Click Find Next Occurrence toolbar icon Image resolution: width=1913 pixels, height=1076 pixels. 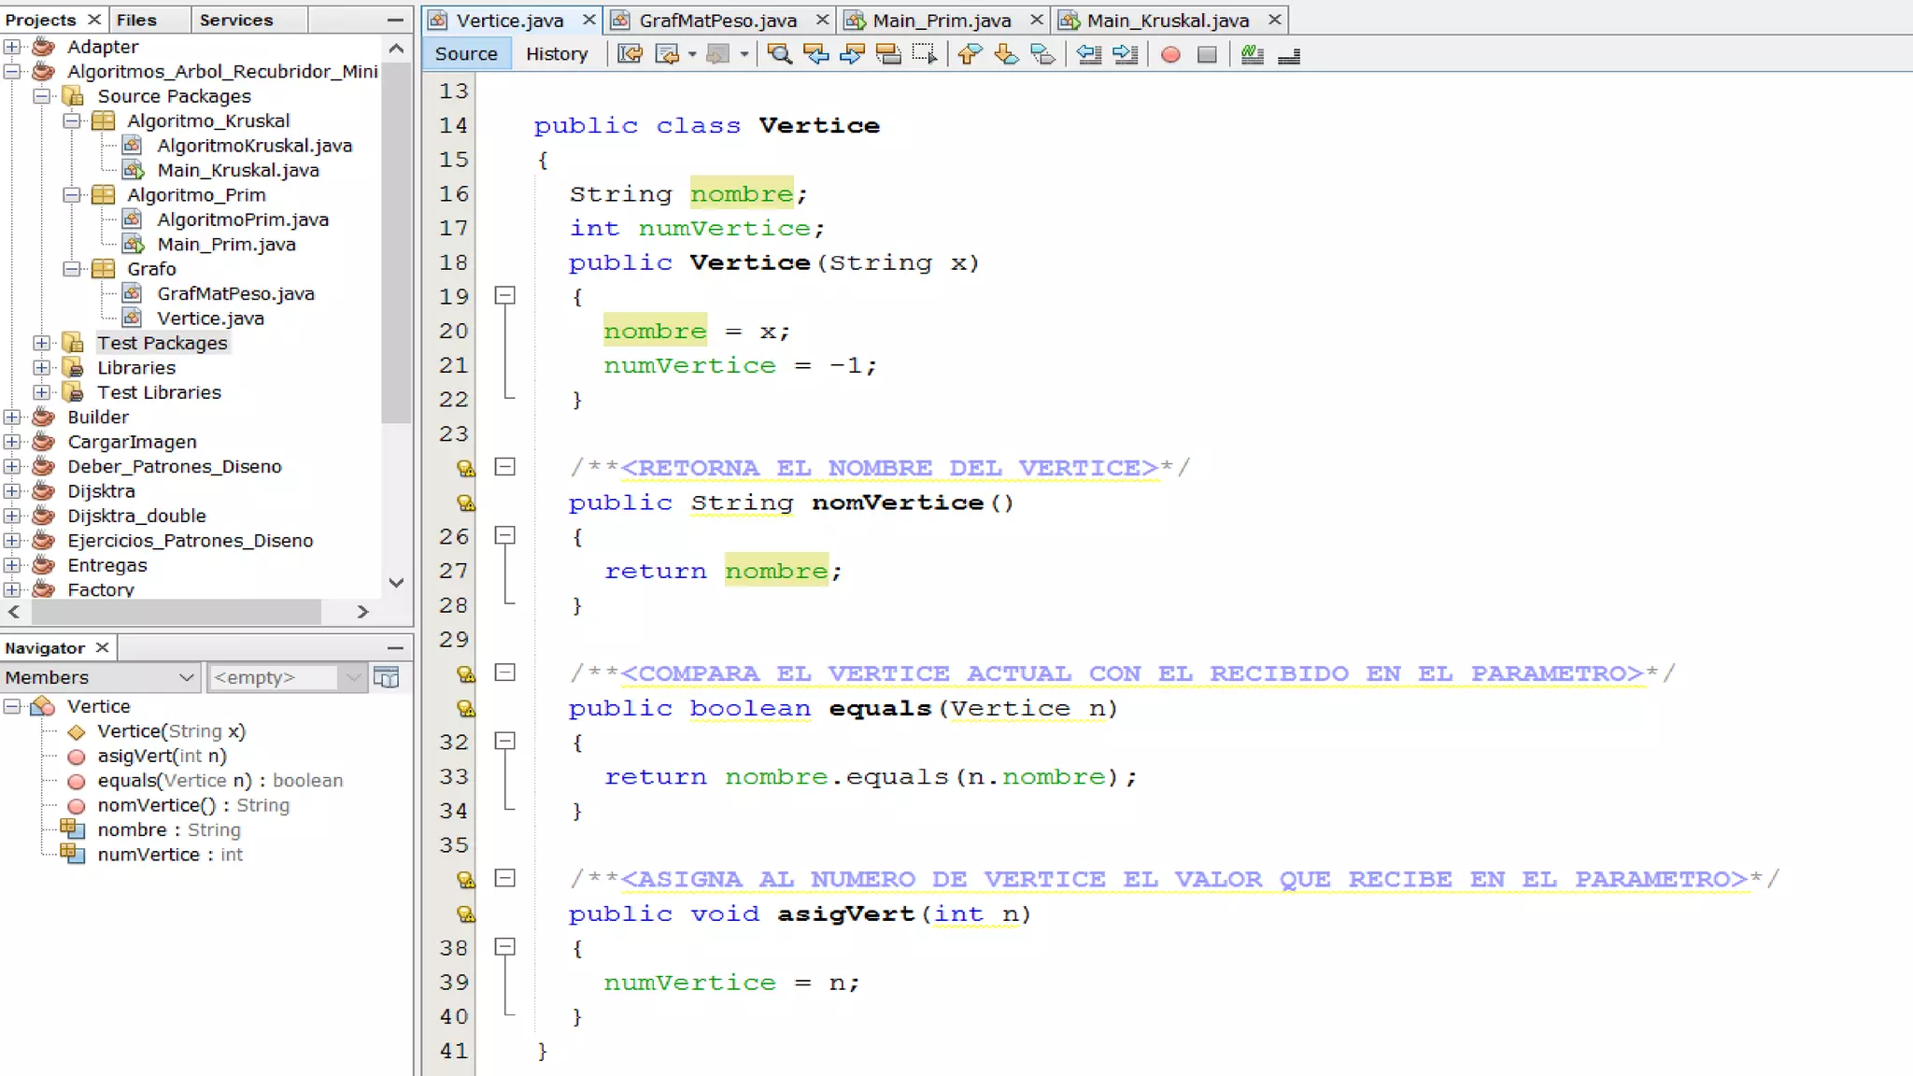tap(852, 54)
